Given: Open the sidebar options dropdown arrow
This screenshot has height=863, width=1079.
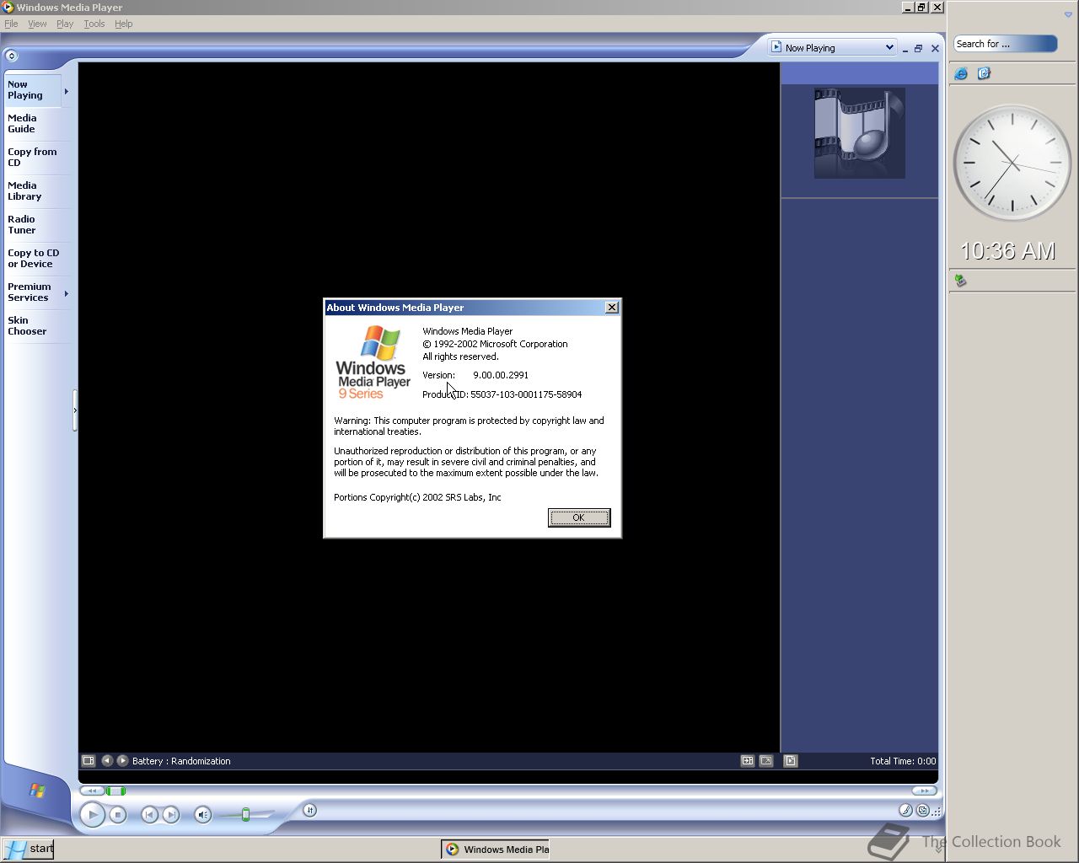Looking at the screenshot, I should pyautogui.click(x=1068, y=14).
